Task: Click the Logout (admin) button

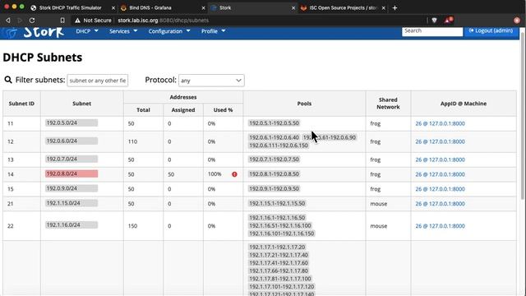Action: (x=491, y=31)
